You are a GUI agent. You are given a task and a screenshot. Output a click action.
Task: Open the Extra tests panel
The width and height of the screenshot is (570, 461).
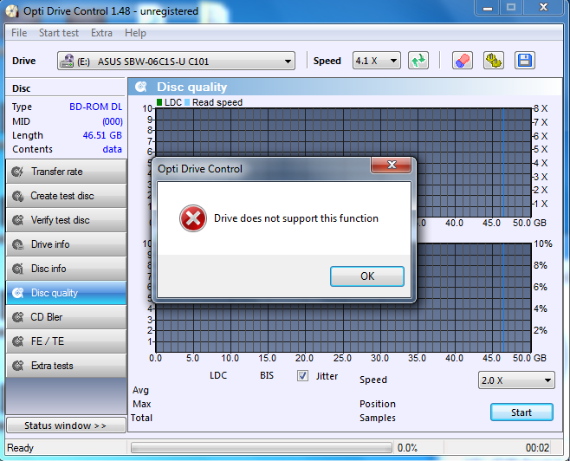tap(66, 366)
